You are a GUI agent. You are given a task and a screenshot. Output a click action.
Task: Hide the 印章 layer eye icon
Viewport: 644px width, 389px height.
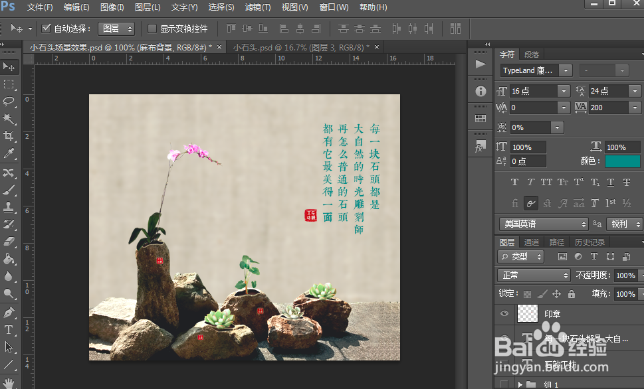coord(504,313)
